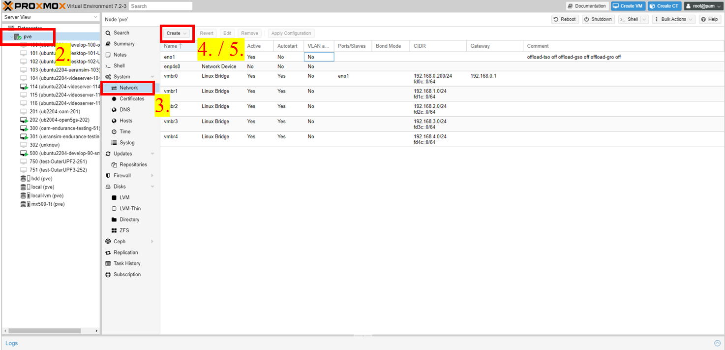Image resolution: width=725 pixels, height=350 pixels.
Task: Open the LVM-Thin page
Action: pyautogui.click(x=130, y=209)
